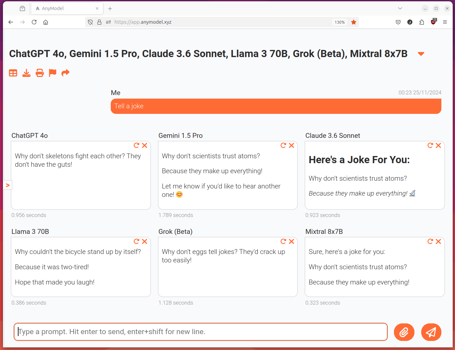Click the ChatGPT 4o model label

[30, 136]
